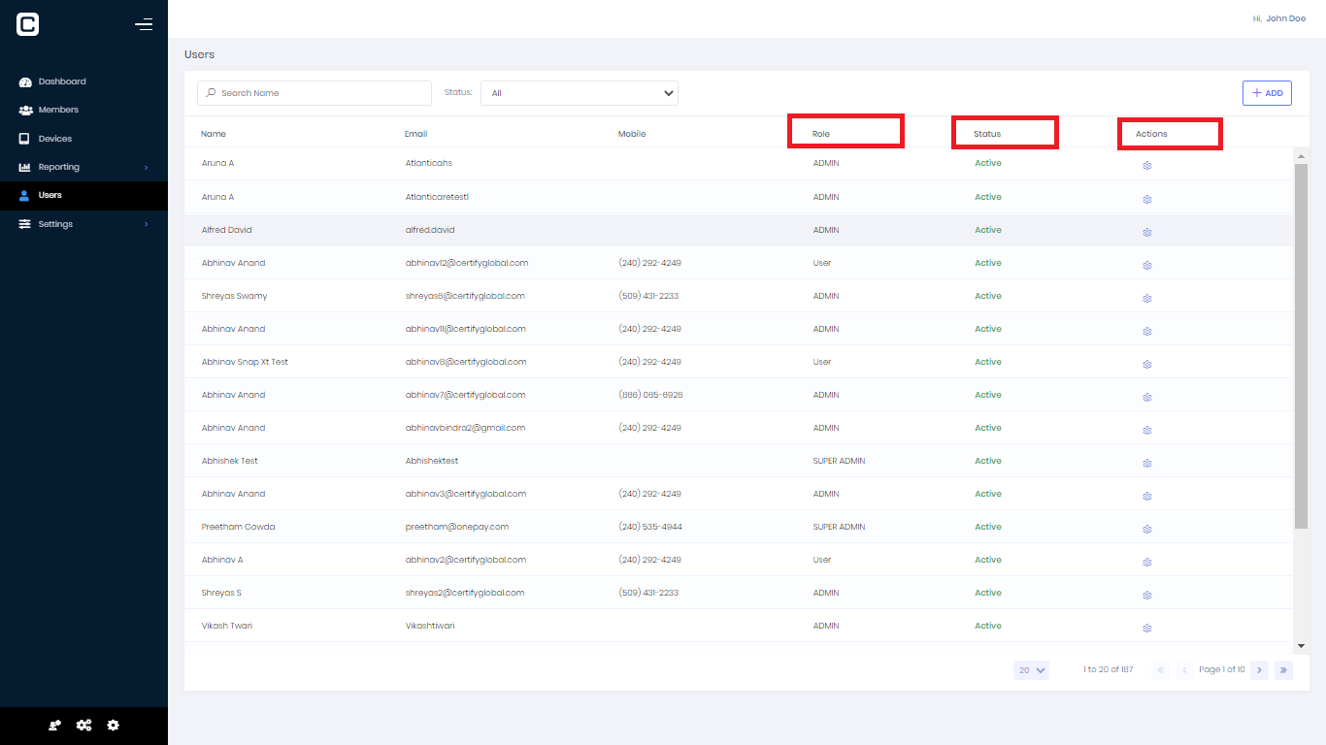Select the Dashboard icon in the sidebar
The height and width of the screenshot is (745, 1326).
point(24,81)
